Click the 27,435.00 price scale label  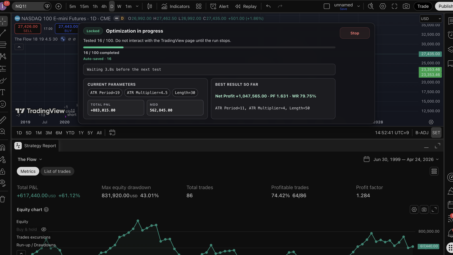pyautogui.click(x=430, y=54)
